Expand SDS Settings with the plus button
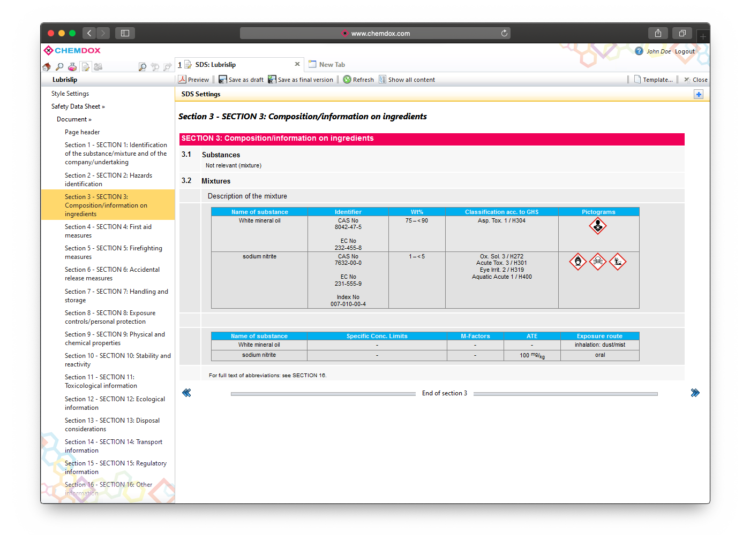 coord(699,94)
